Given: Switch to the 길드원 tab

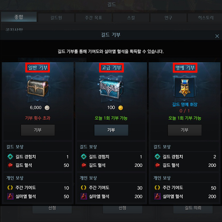Looking at the screenshot, I should [56, 17].
